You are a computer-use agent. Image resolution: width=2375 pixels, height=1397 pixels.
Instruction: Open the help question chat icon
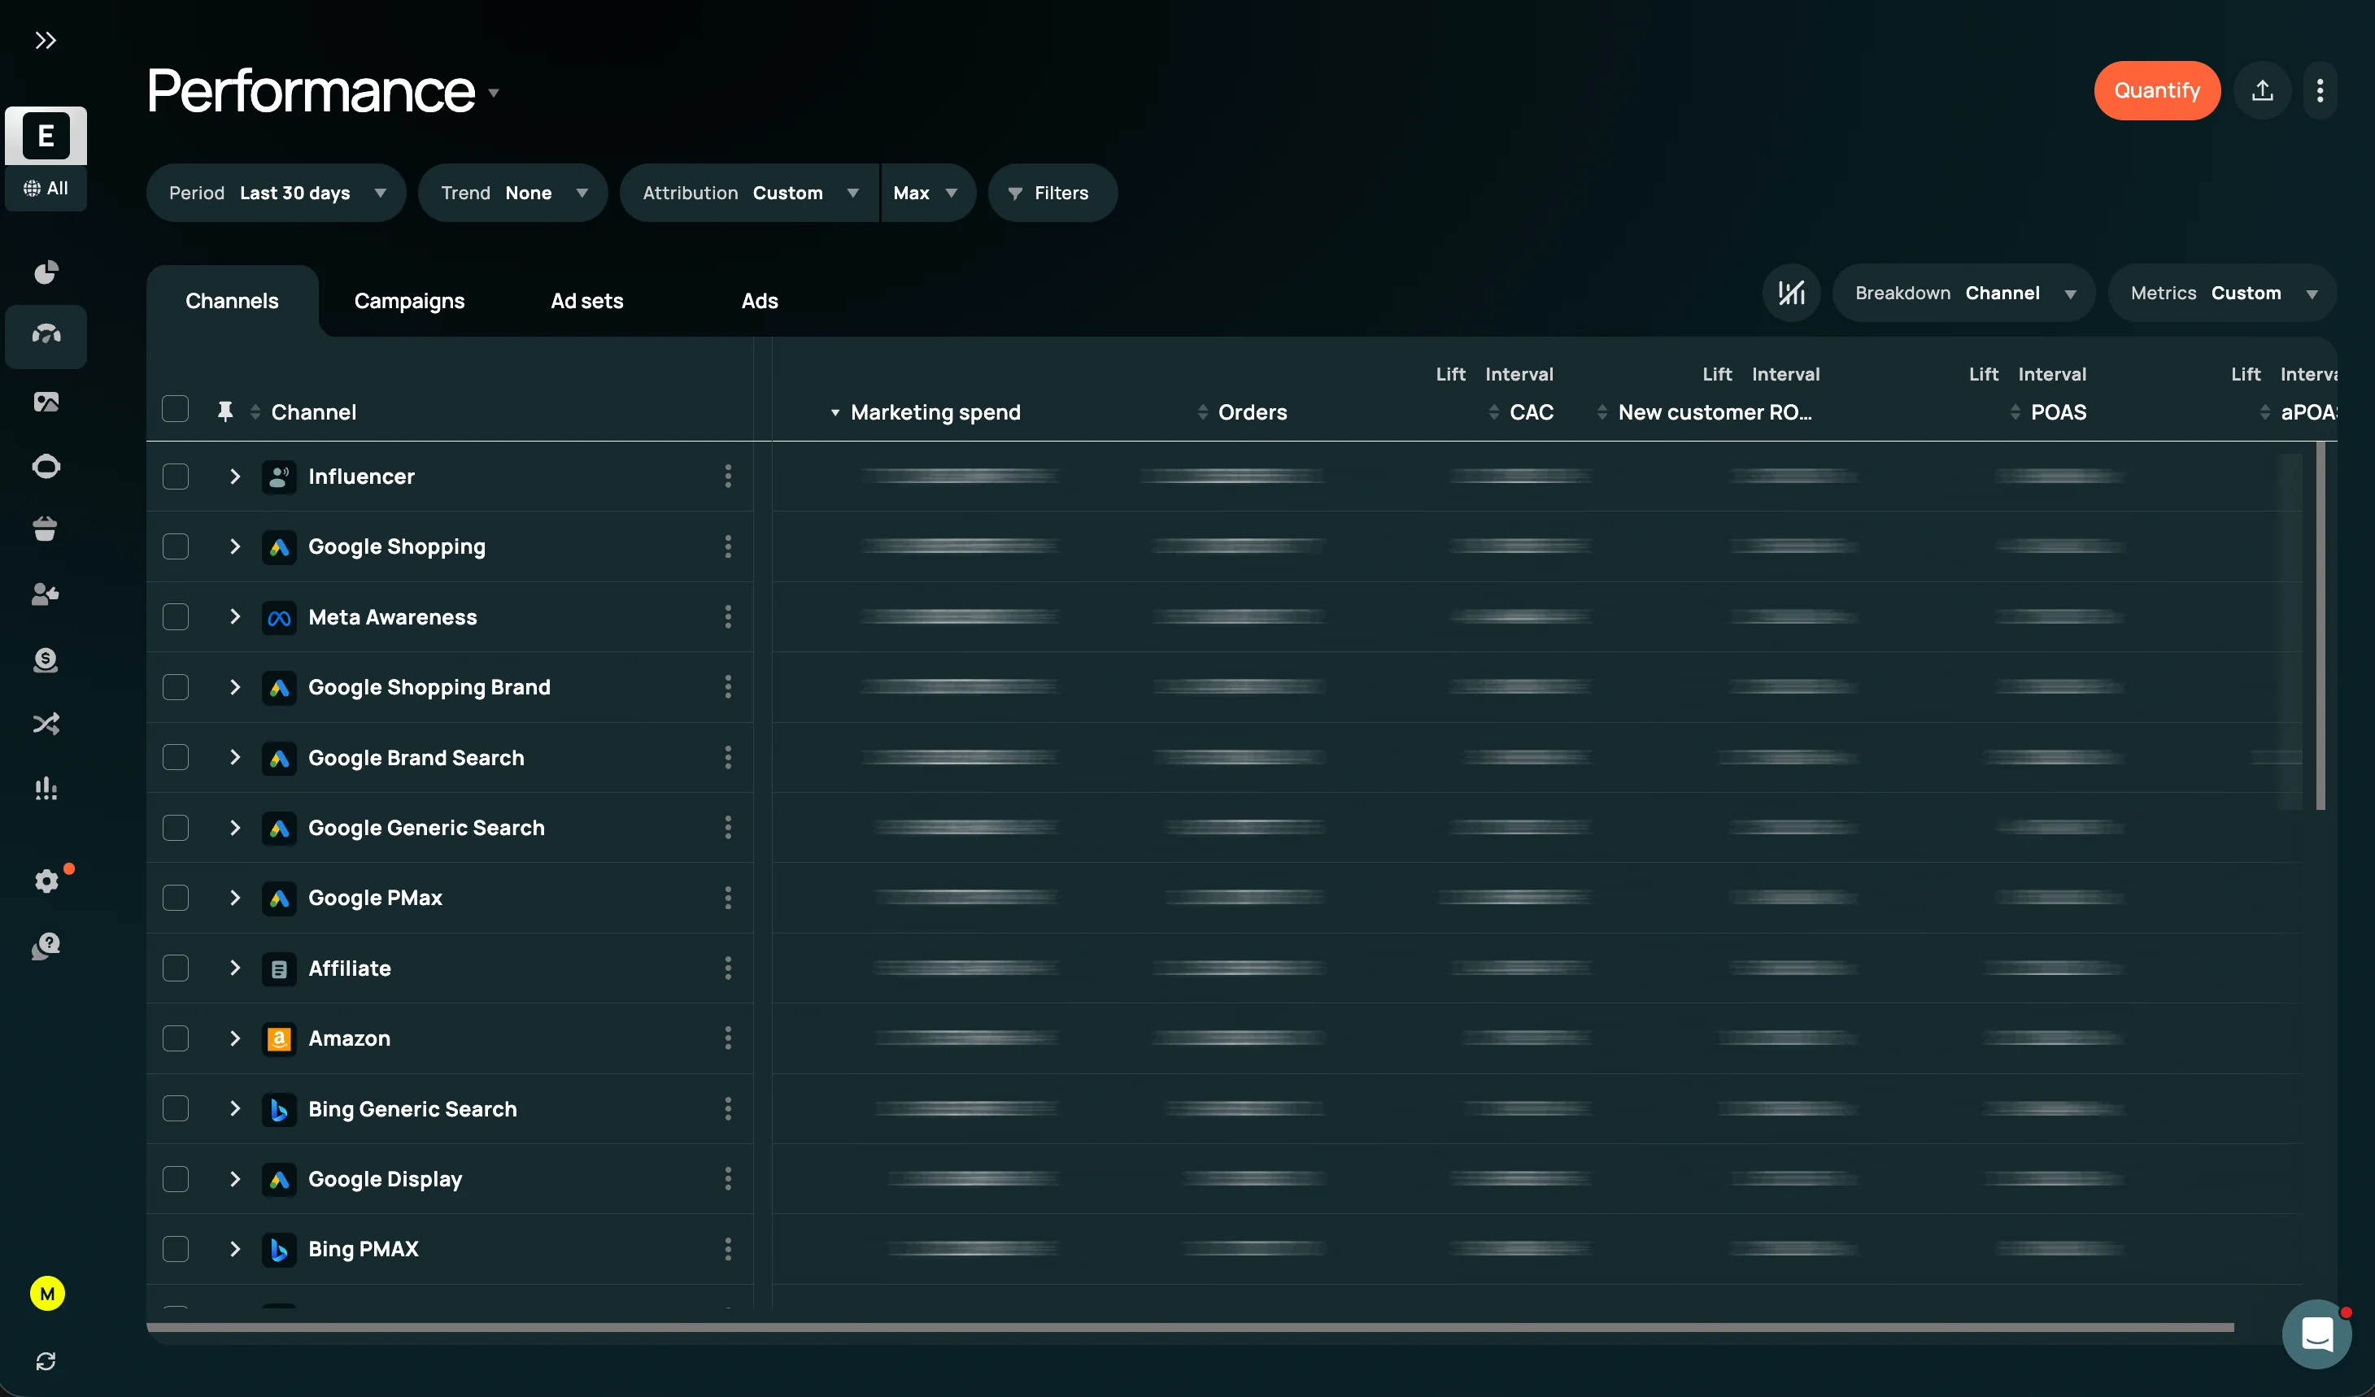pyautogui.click(x=46, y=946)
